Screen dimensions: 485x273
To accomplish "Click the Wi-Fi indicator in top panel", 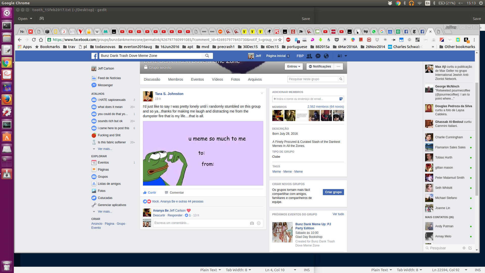I will point(420,3).
